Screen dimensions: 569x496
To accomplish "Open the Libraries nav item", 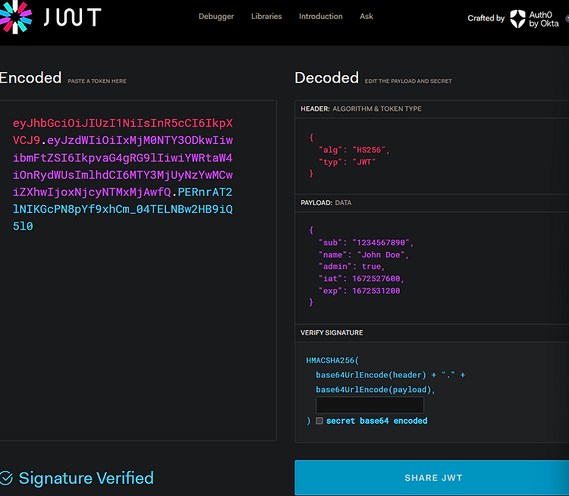I will (x=266, y=17).
